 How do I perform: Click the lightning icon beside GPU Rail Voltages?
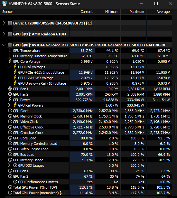tap(15, 67)
